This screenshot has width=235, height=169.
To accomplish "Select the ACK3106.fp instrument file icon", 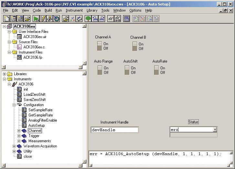I will tap(19, 57).
